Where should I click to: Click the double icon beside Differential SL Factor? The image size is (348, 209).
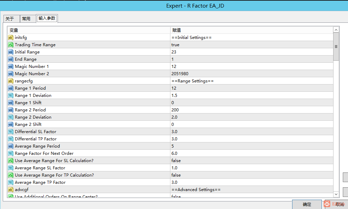coord(10,132)
